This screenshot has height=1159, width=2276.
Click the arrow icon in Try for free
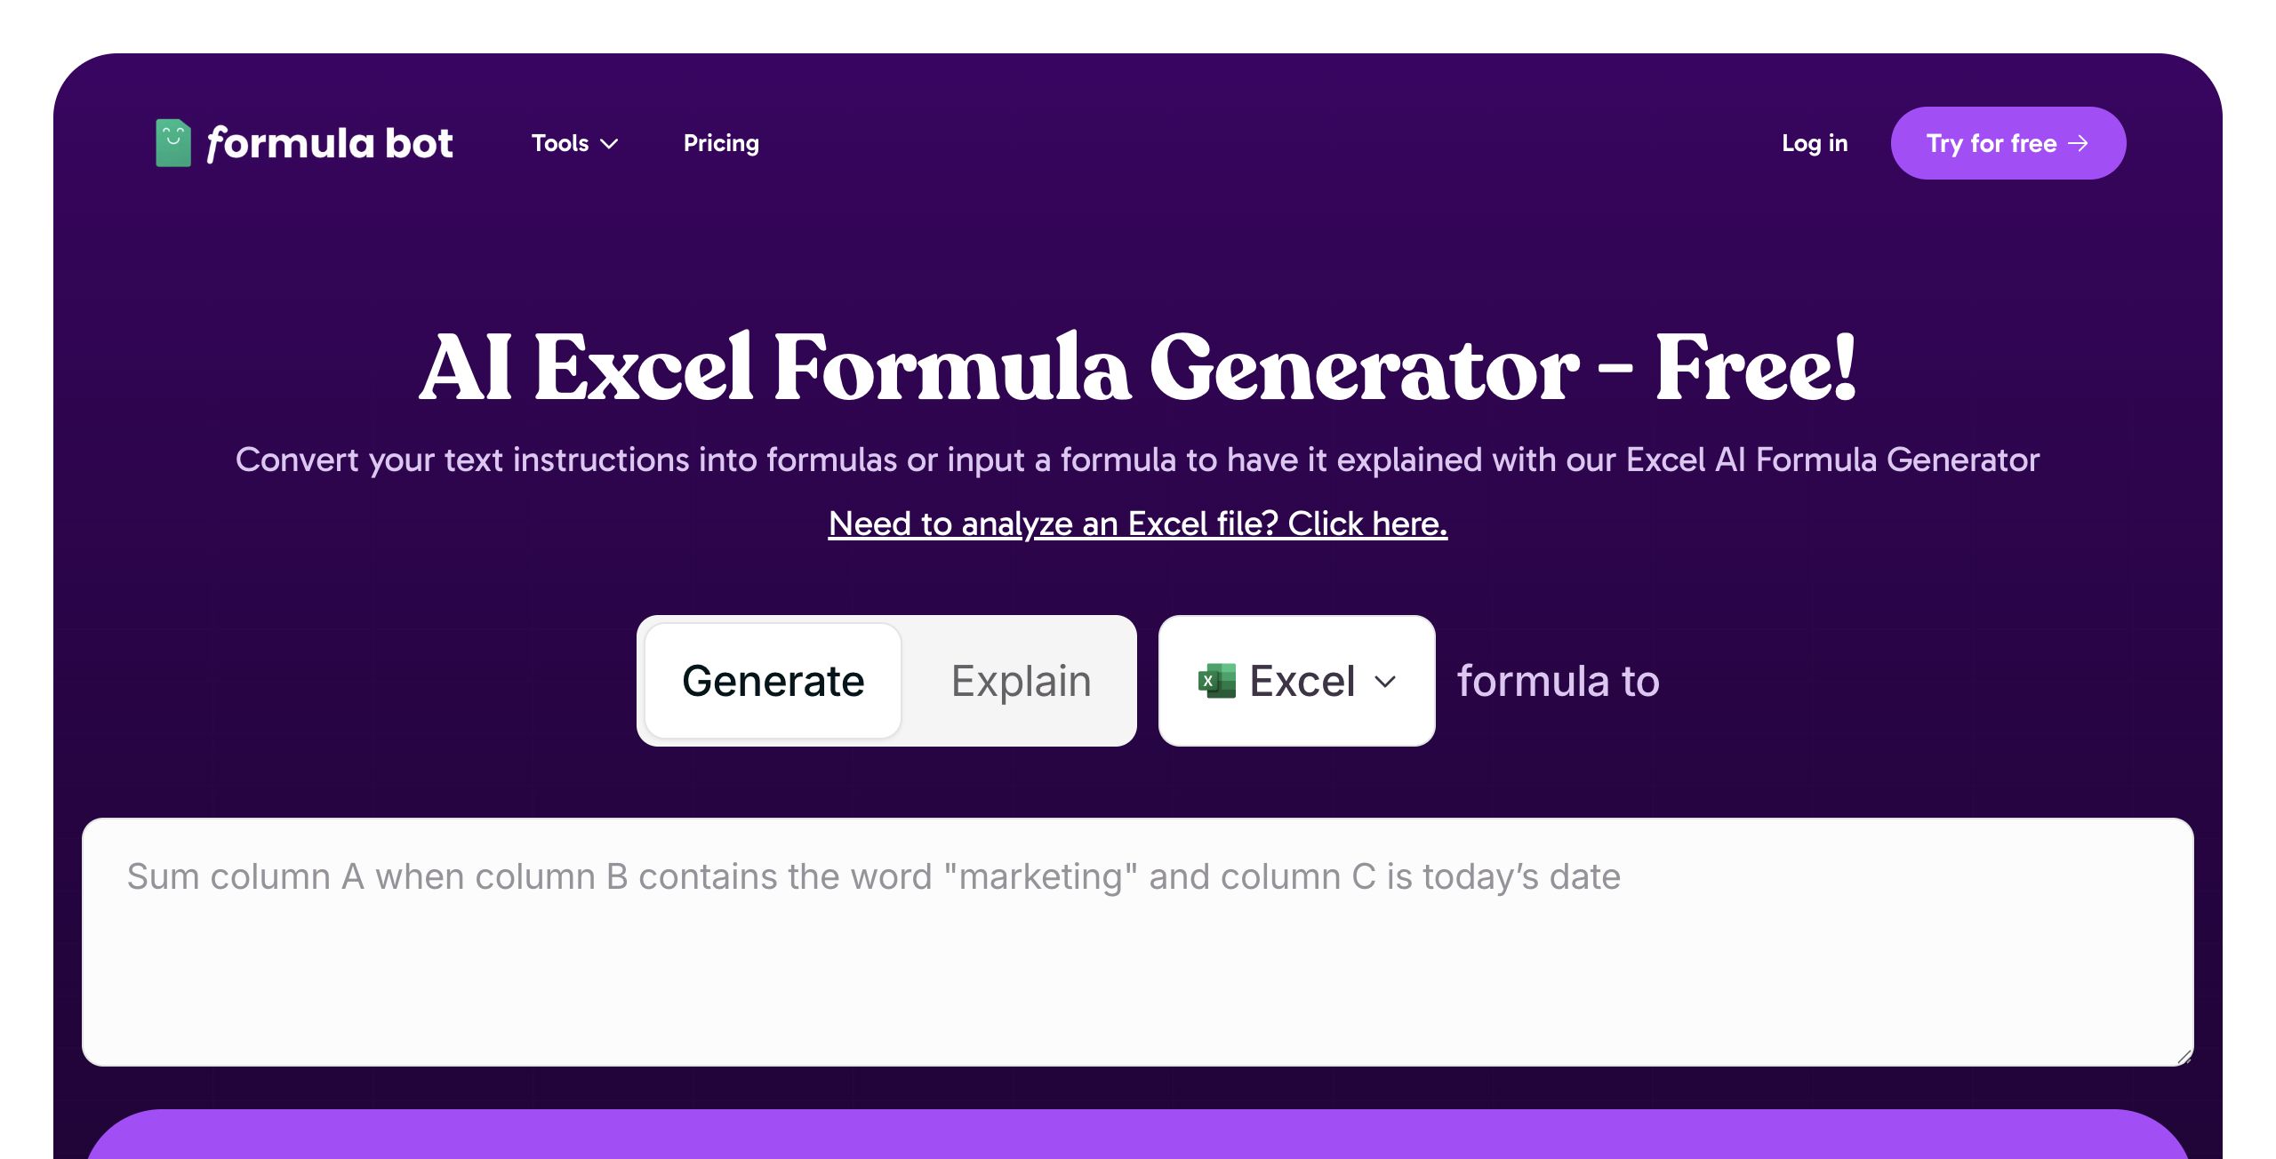pos(2078,143)
